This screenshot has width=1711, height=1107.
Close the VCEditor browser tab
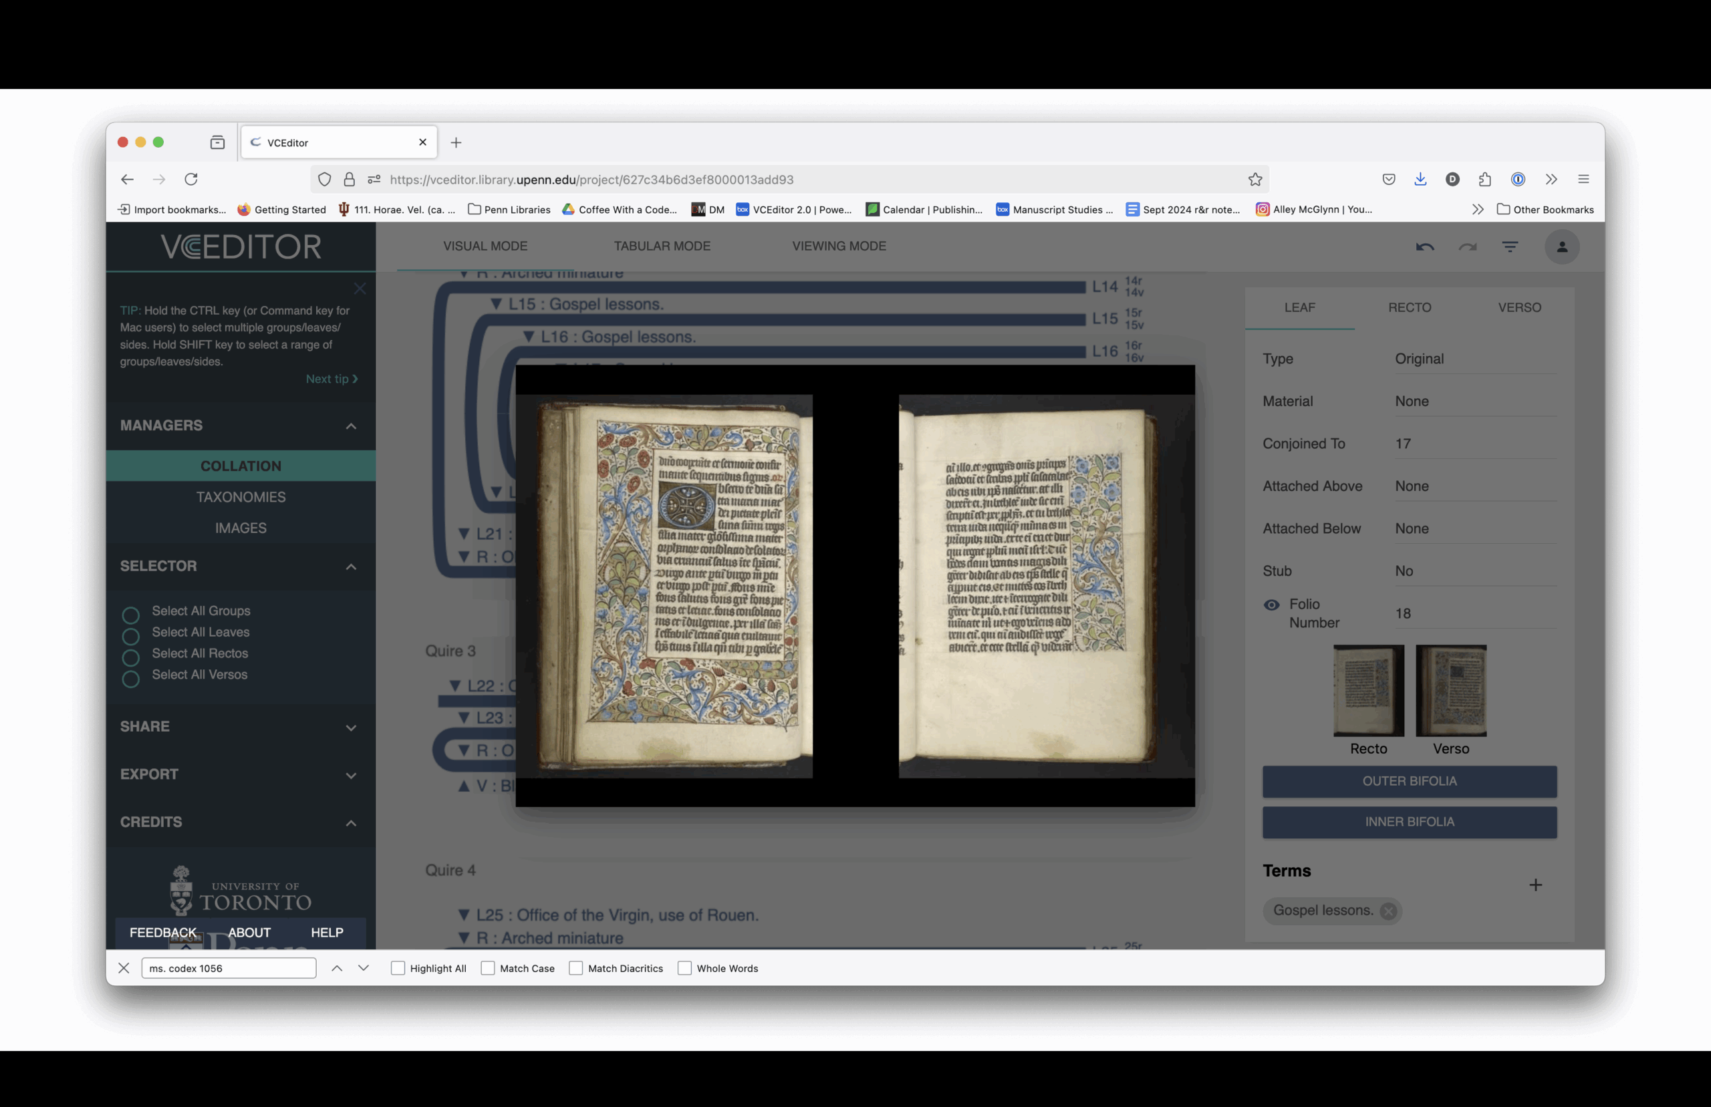point(422,142)
